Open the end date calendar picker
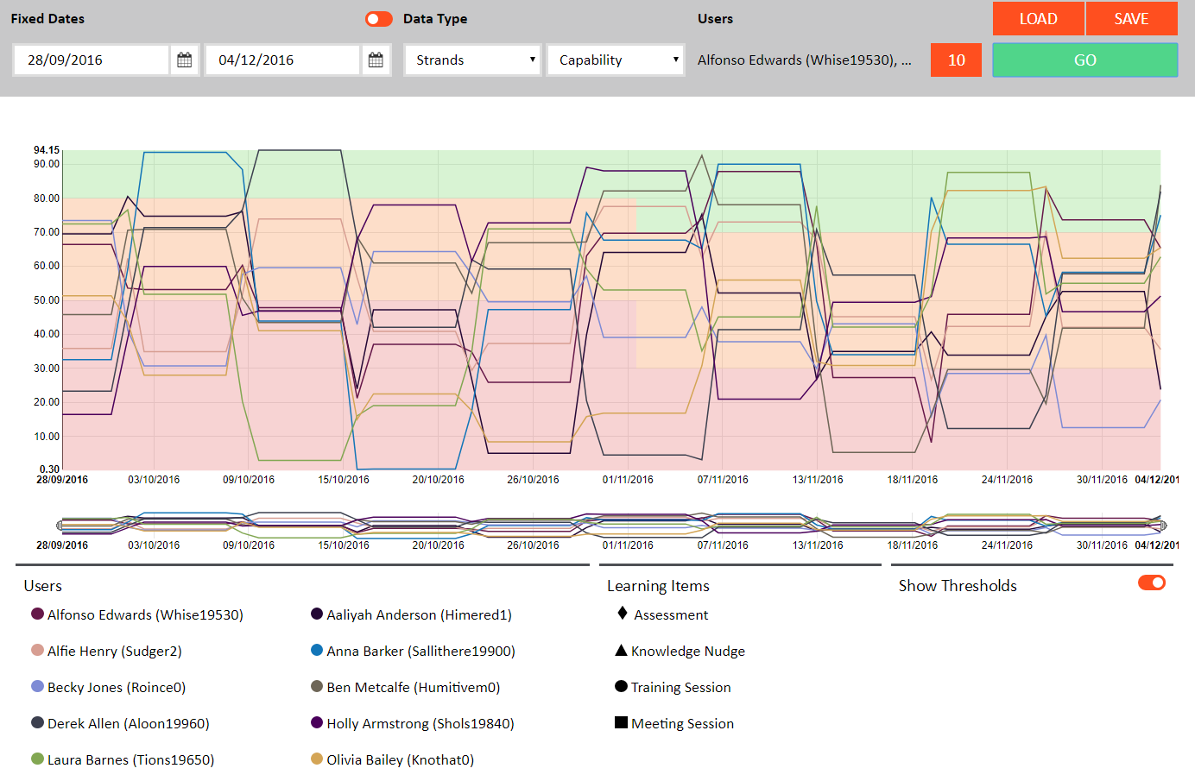The width and height of the screenshot is (1195, 781). [x=376, y=60]
